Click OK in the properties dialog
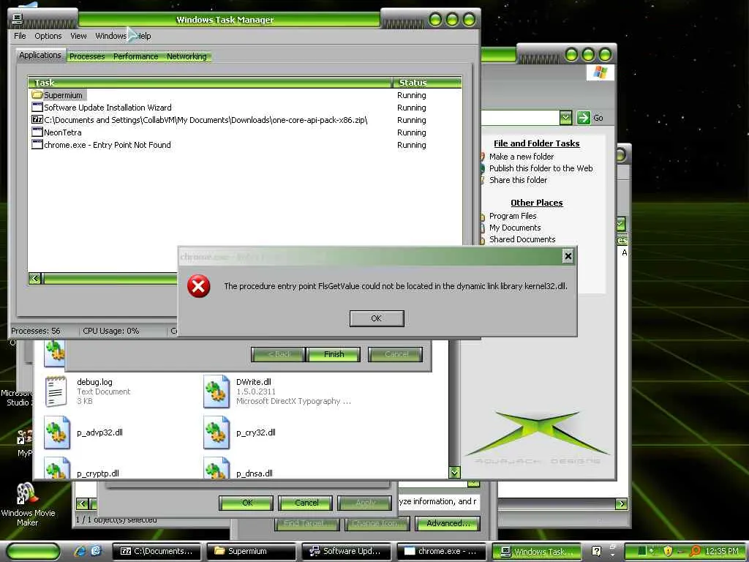Screen dimensions: 749x562 pyautogui.click(x=246, y=503)
